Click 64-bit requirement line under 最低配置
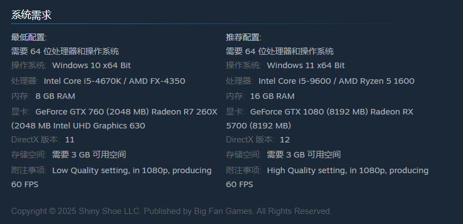Image resolution: width=463 pixels, height=224 pixels. pyautogui.click(x=65, y=51)
